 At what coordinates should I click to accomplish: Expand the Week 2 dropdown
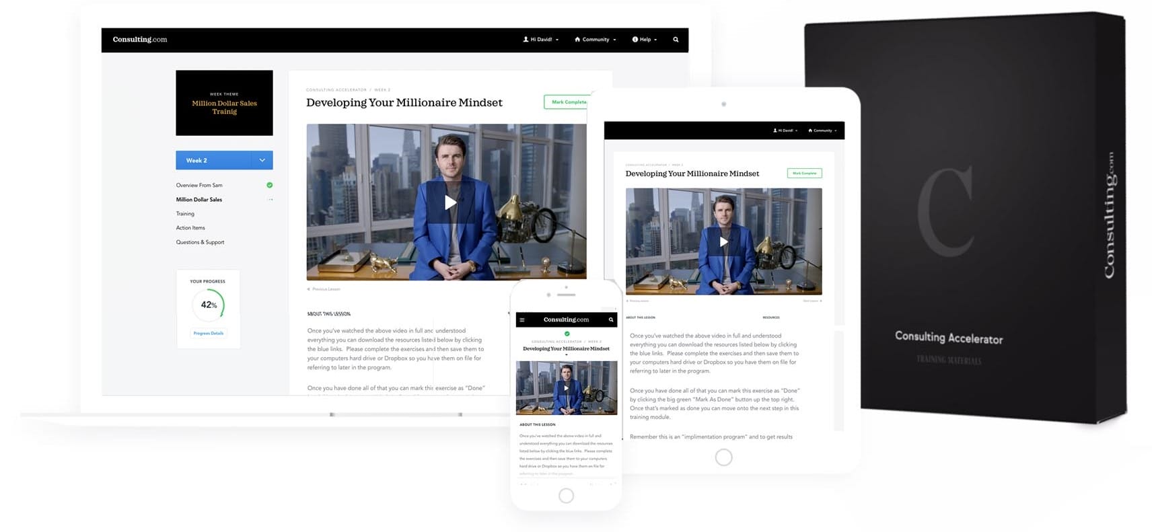click(262, 160)
